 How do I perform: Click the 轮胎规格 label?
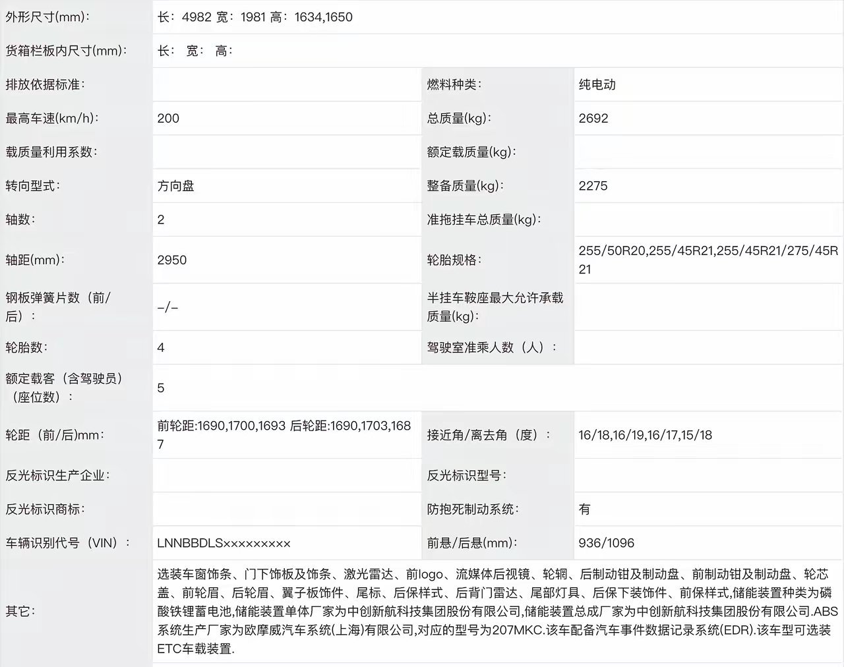pos(454,260)
